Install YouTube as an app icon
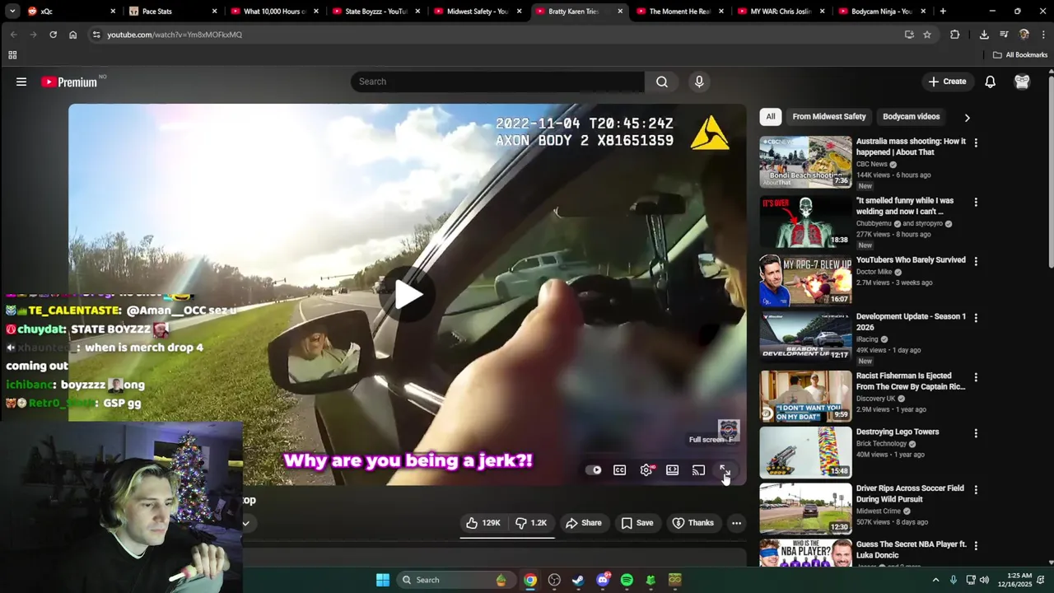 click(x=909, y=35)
